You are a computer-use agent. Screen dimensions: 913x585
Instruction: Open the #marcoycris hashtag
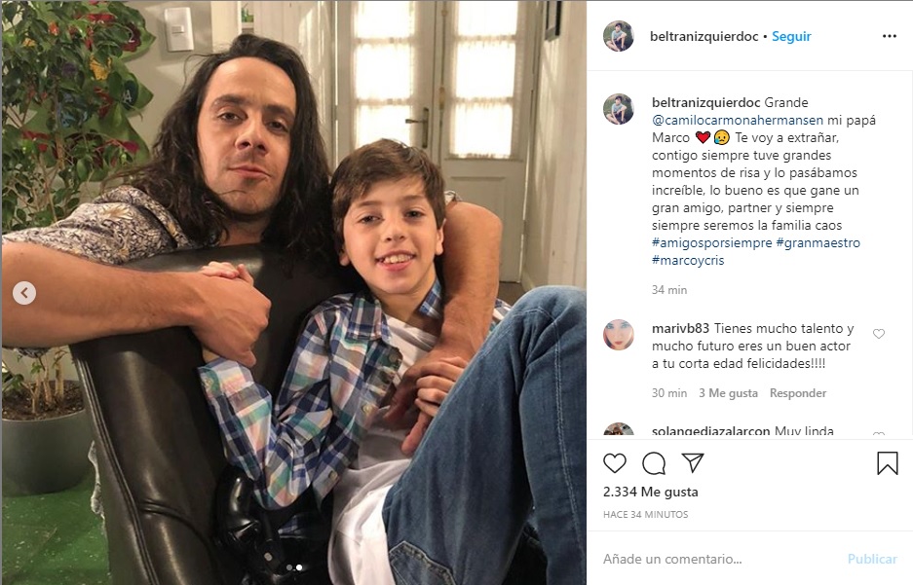click(x=688, y=260)
